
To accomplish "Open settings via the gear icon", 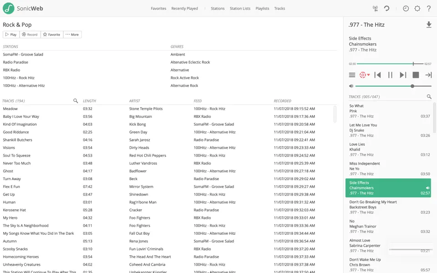I will click(417, 9).
